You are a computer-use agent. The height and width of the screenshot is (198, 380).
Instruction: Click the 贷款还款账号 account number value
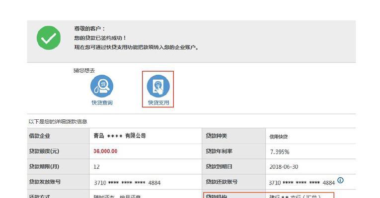[302, 183]
